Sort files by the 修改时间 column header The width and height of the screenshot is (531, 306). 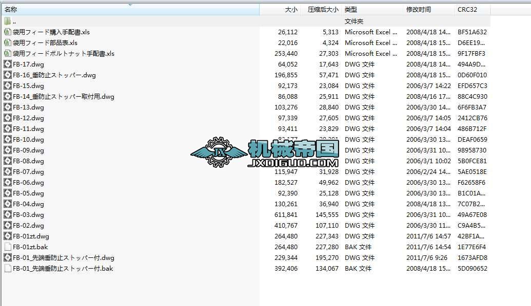click(x=429, y=9)
